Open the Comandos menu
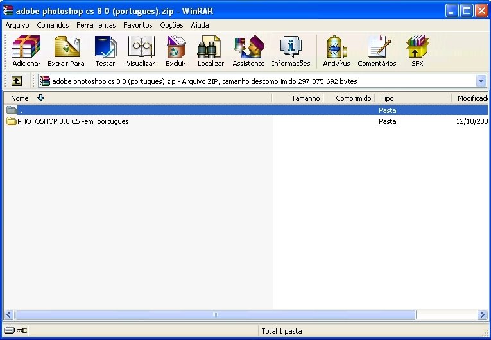The image size is (491, 340). point(53,25)
